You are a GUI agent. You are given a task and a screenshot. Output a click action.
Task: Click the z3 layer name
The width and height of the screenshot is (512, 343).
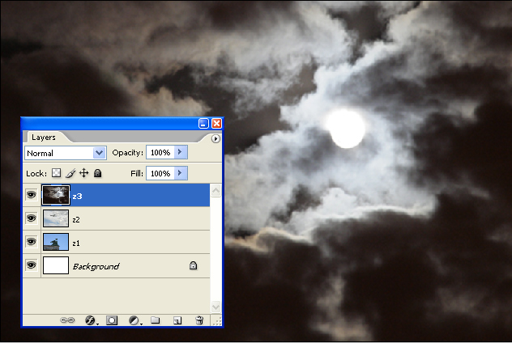tap(77, 196)
